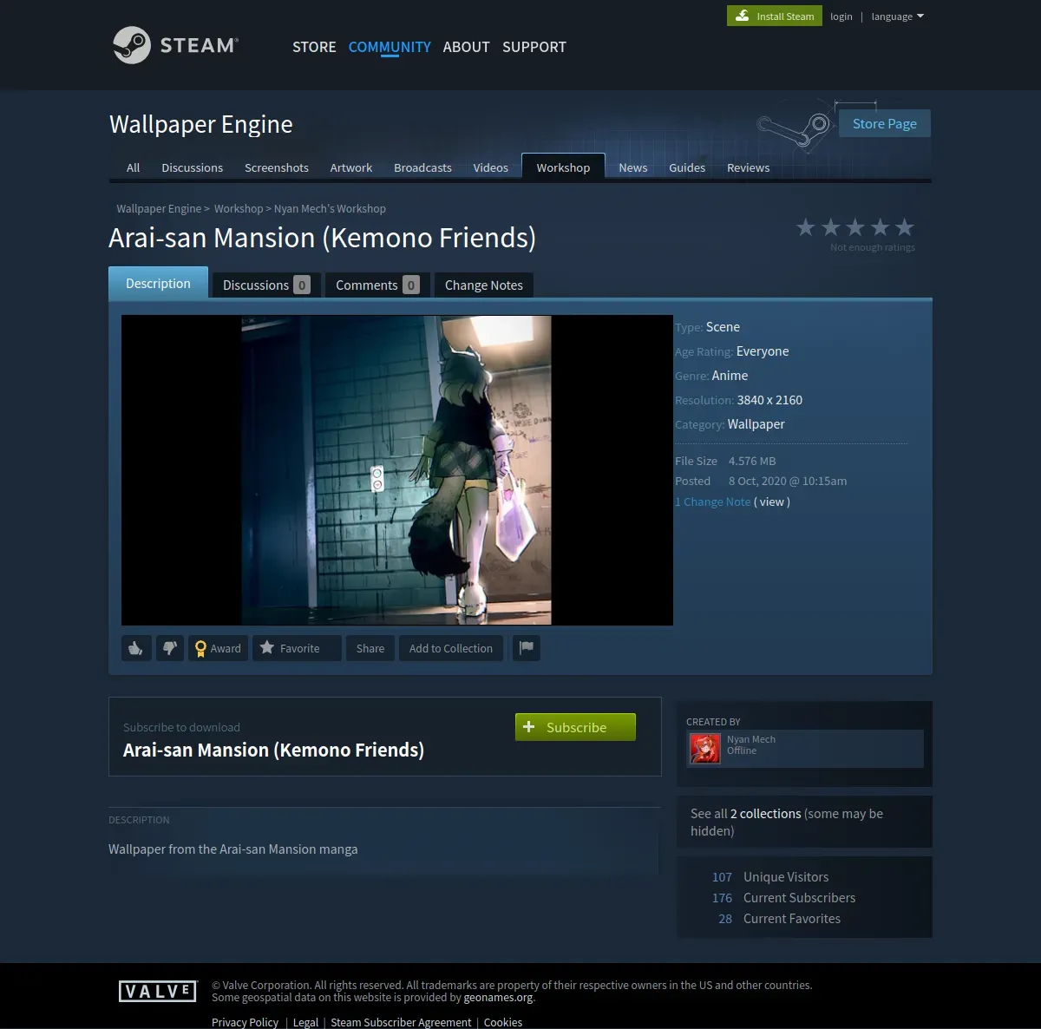Click the 1 Change Note link
This screenshot has width=1041, height=1029.
tap(713, 501)
